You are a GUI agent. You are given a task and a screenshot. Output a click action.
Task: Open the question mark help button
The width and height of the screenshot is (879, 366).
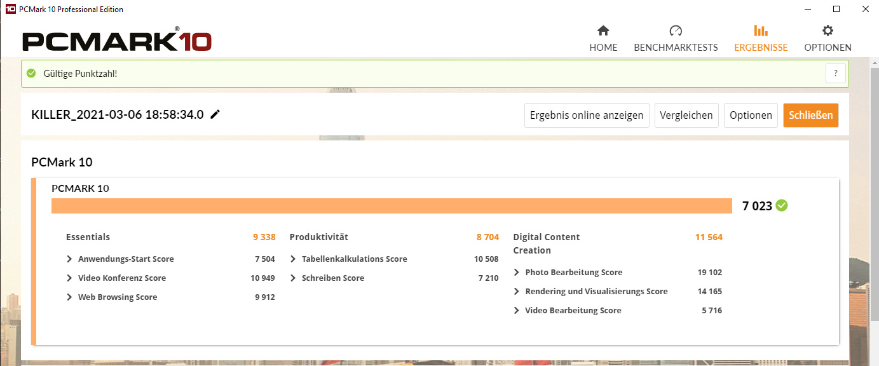836,73
